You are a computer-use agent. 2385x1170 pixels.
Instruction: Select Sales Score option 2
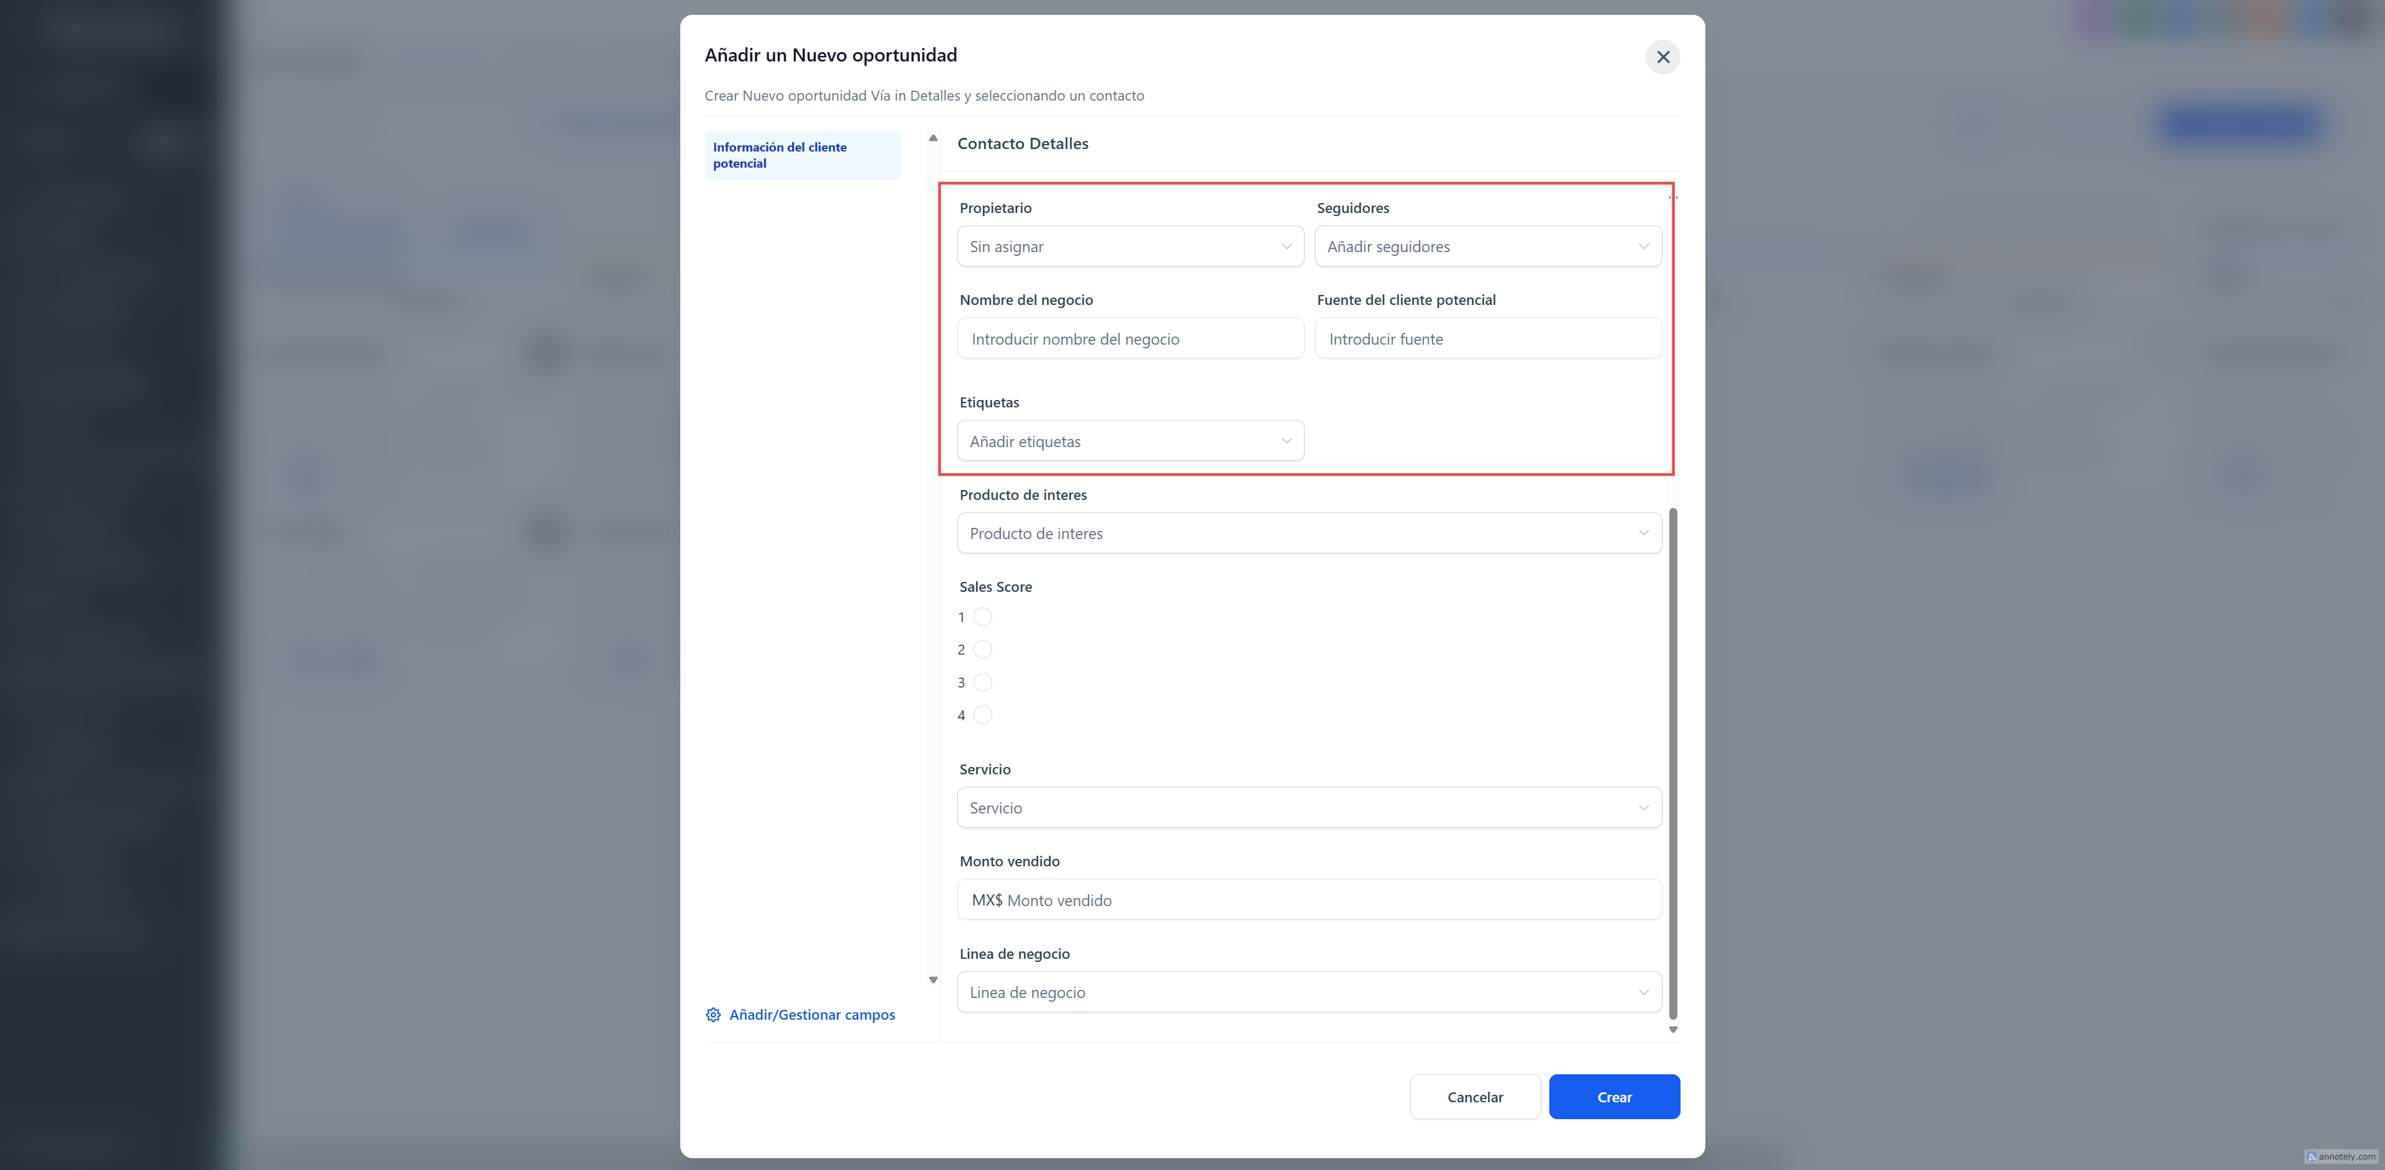[x=982, y=650]
